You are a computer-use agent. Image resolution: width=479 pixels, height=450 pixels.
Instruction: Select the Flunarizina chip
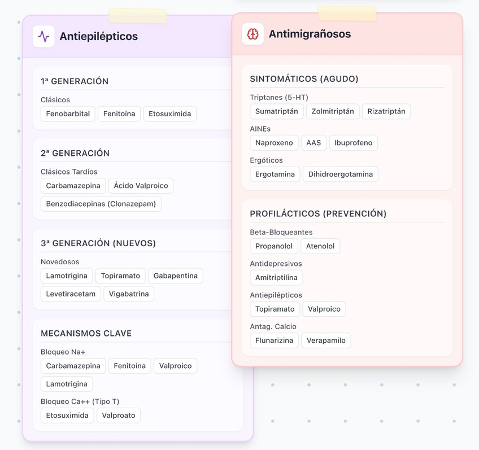pyautogui.click(x=274, y=340)
